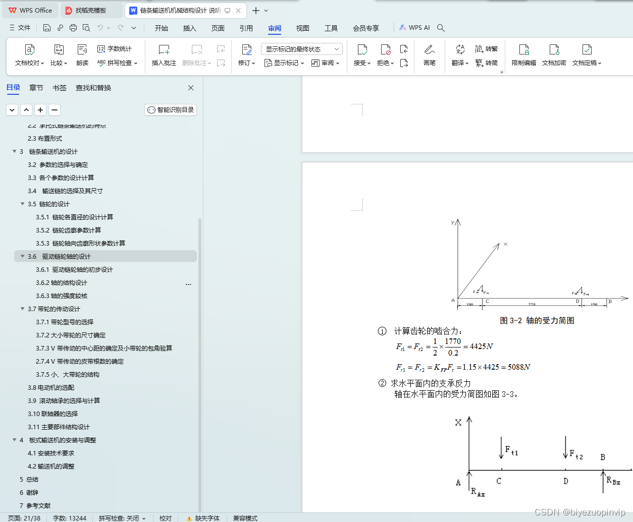This screenshot has height=522, width=633.
Task: Switch to the 引用 ribbon tab
Action: coord(246,28)
